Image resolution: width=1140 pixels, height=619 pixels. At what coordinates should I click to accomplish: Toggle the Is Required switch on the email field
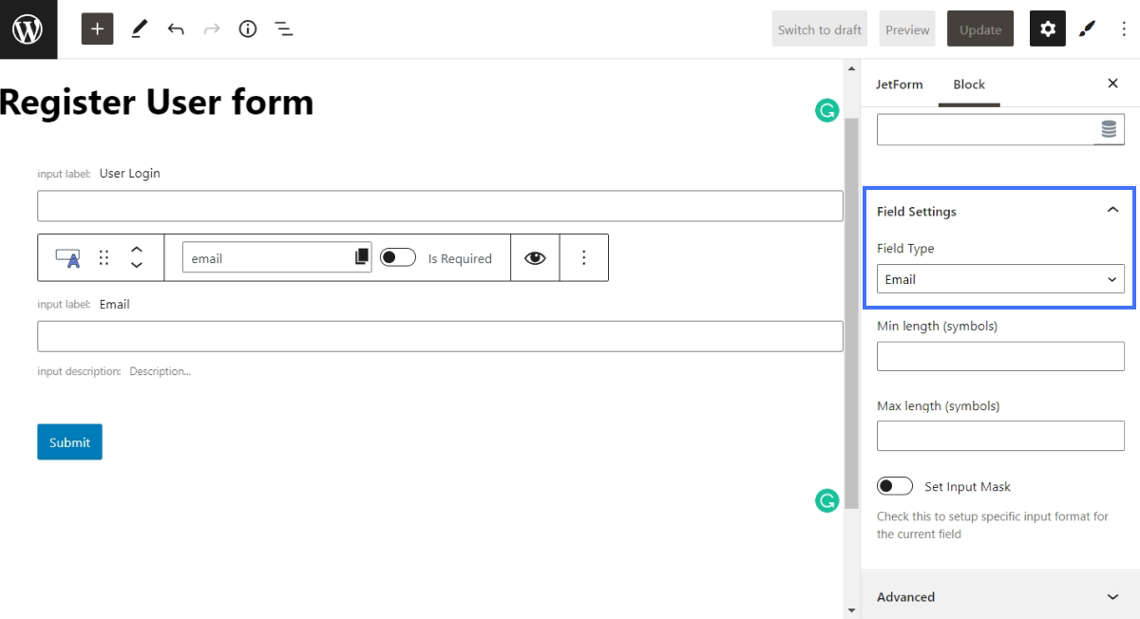pyautogui.click(x=398, y=256)
